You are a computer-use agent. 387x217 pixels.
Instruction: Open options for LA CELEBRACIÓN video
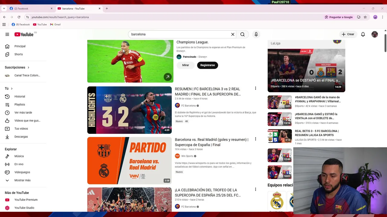point(255,189)
